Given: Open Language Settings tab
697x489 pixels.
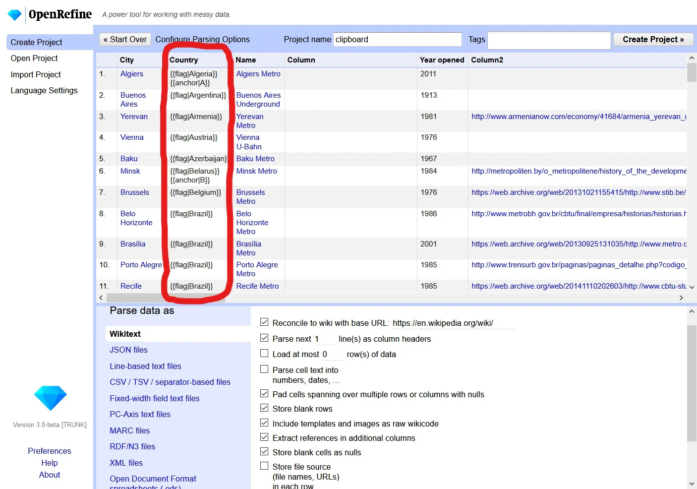Looking at the screenshot, I should pos(44,90).
